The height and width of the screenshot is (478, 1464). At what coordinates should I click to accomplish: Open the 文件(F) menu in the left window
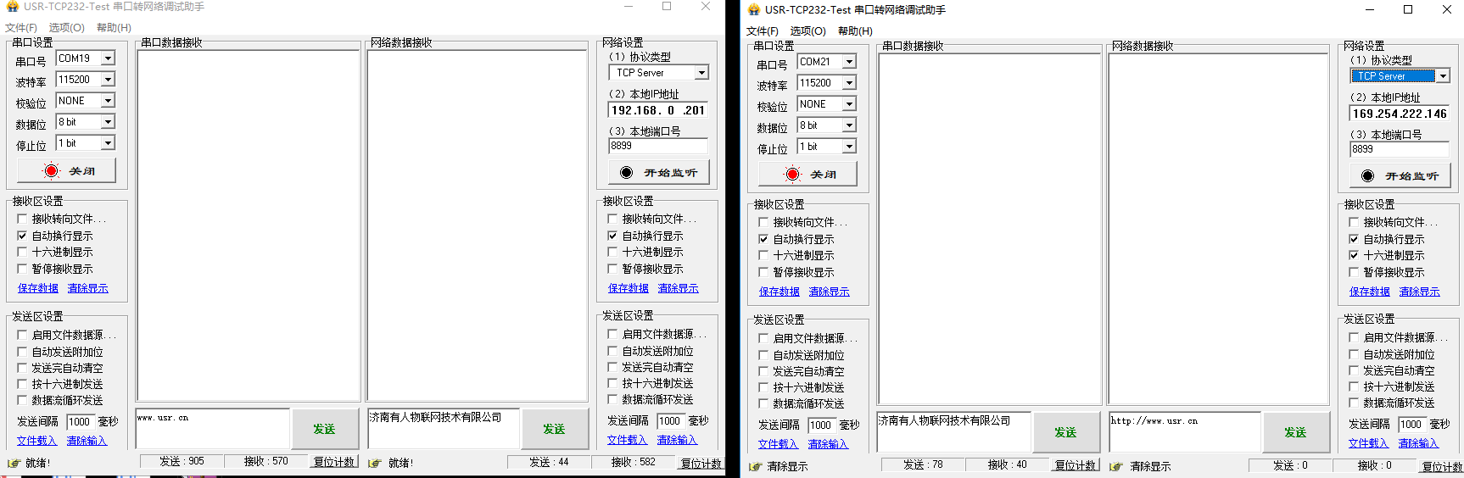21,28
